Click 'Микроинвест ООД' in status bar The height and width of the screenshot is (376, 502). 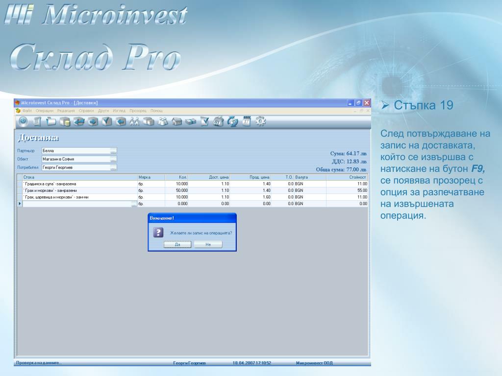point(314,363)
